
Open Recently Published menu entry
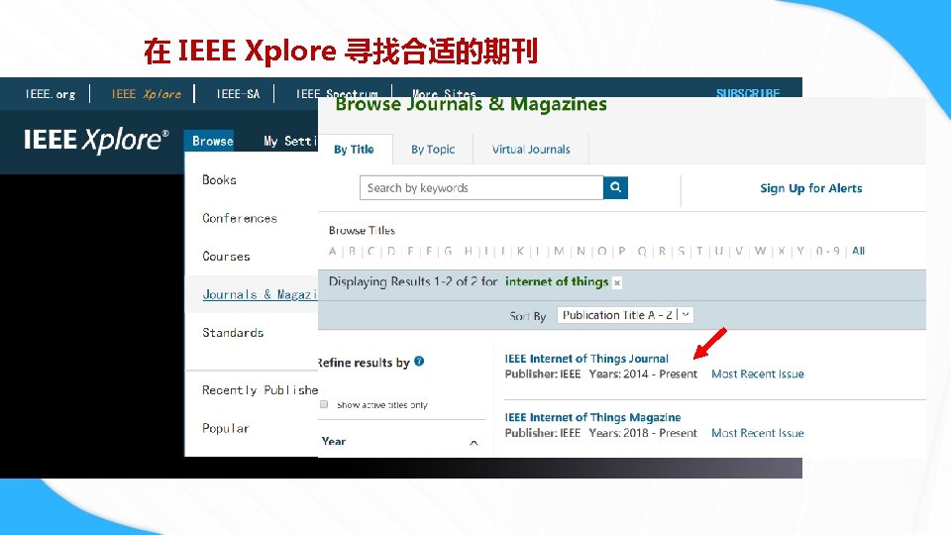(261, 390)
